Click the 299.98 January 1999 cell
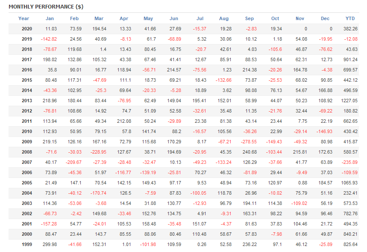367x252 pixels. pyautogui.click(x=50, y=244)
